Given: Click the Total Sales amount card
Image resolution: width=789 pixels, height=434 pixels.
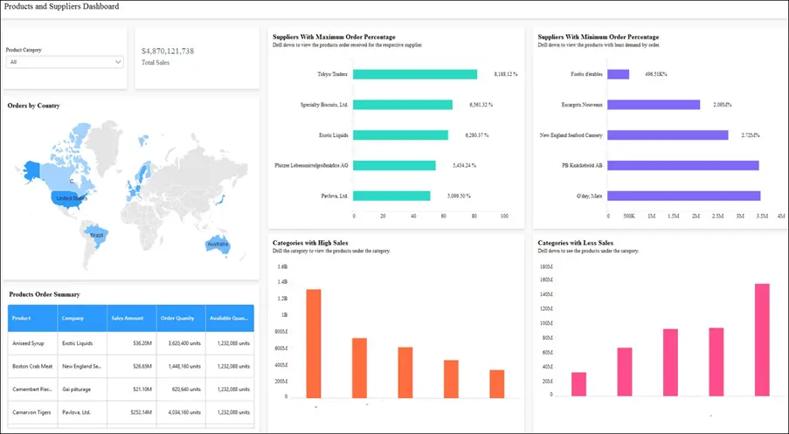Looking at the screenshot, I should pos(197,57).
